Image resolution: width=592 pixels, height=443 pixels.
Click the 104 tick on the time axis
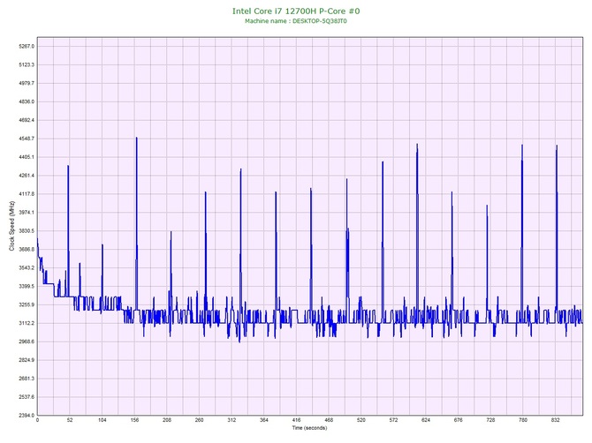(x=102, y=420)
